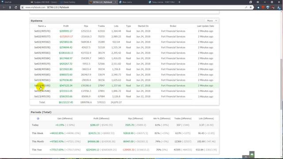Image resolution: width=283 pixels, height=159 pixels.
Task: Click the Set06 profit $617468.97
Action: click(x=66, y=58)
